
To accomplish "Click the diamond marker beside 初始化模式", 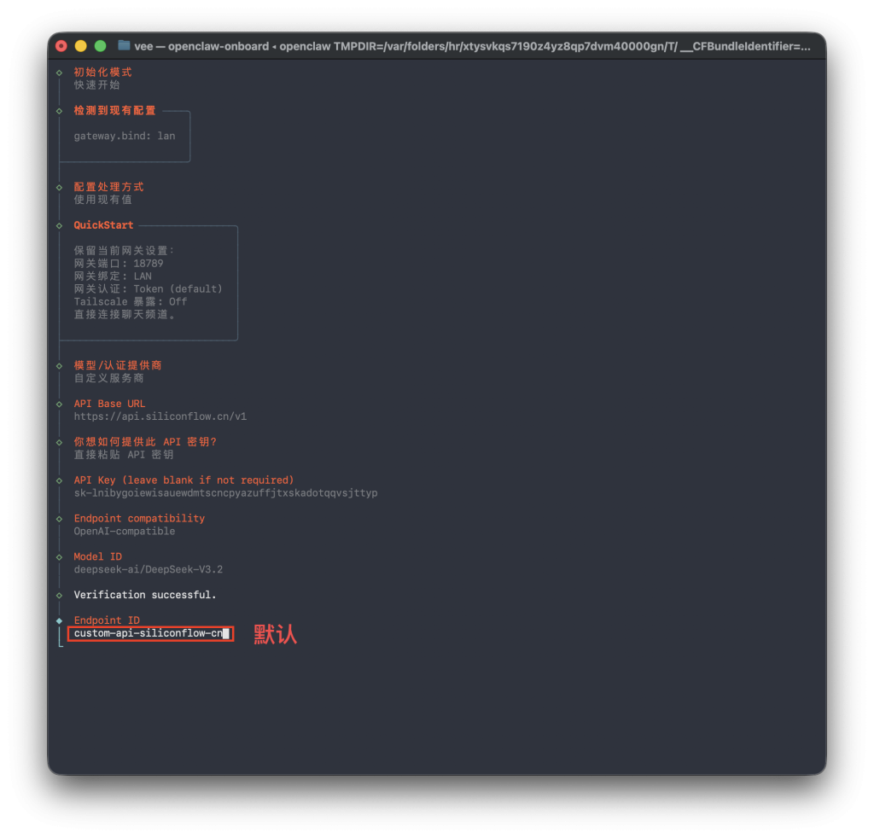I will (58, 72).
